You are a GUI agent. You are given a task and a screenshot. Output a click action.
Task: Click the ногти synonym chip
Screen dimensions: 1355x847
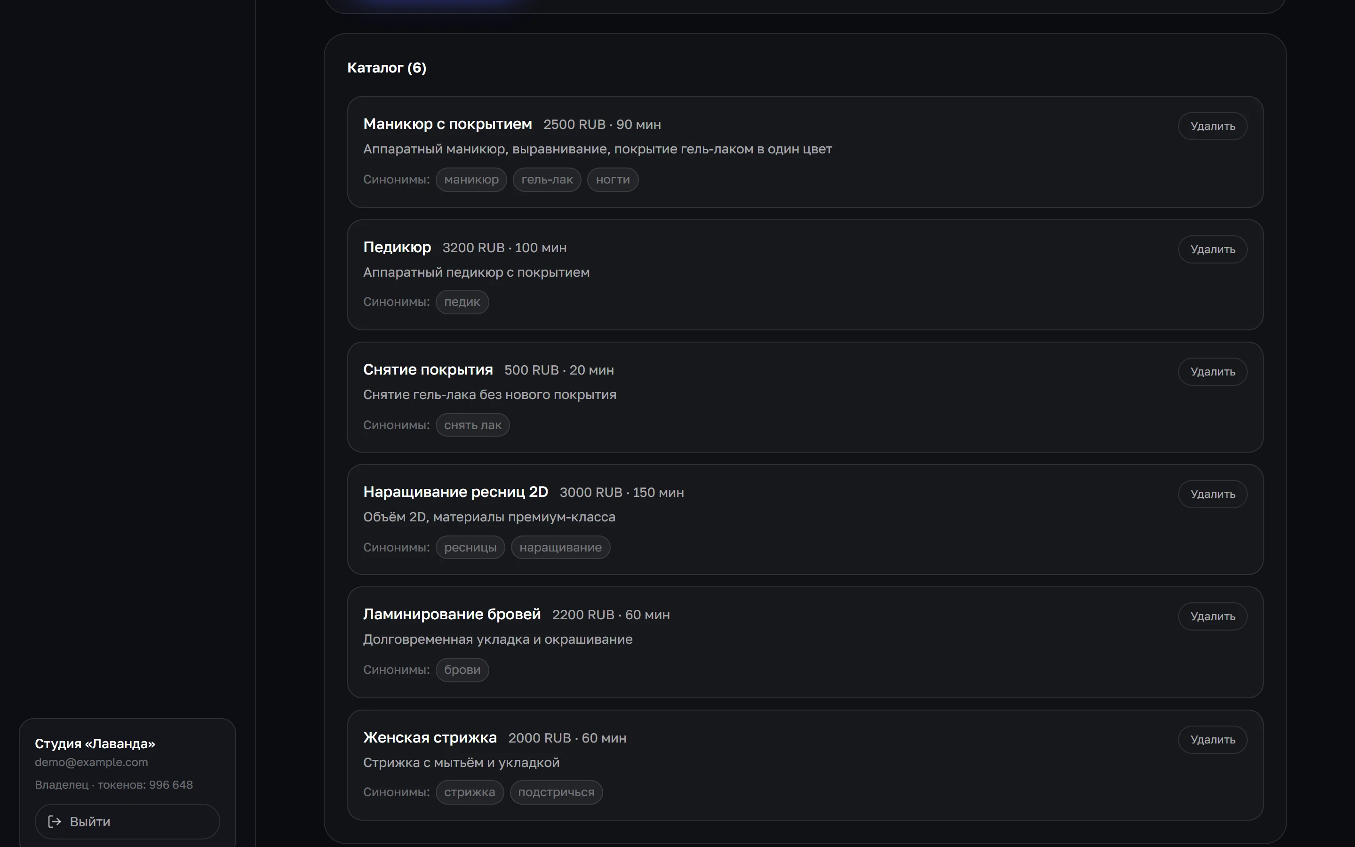[613, 179]
